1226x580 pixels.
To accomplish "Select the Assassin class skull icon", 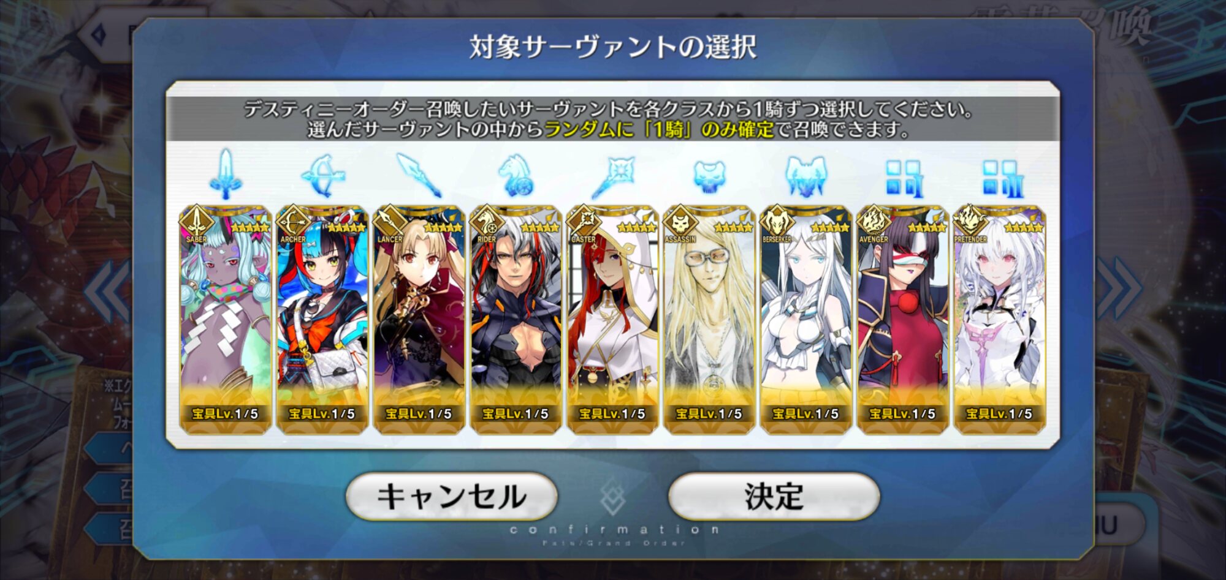I will coord(709,176).
